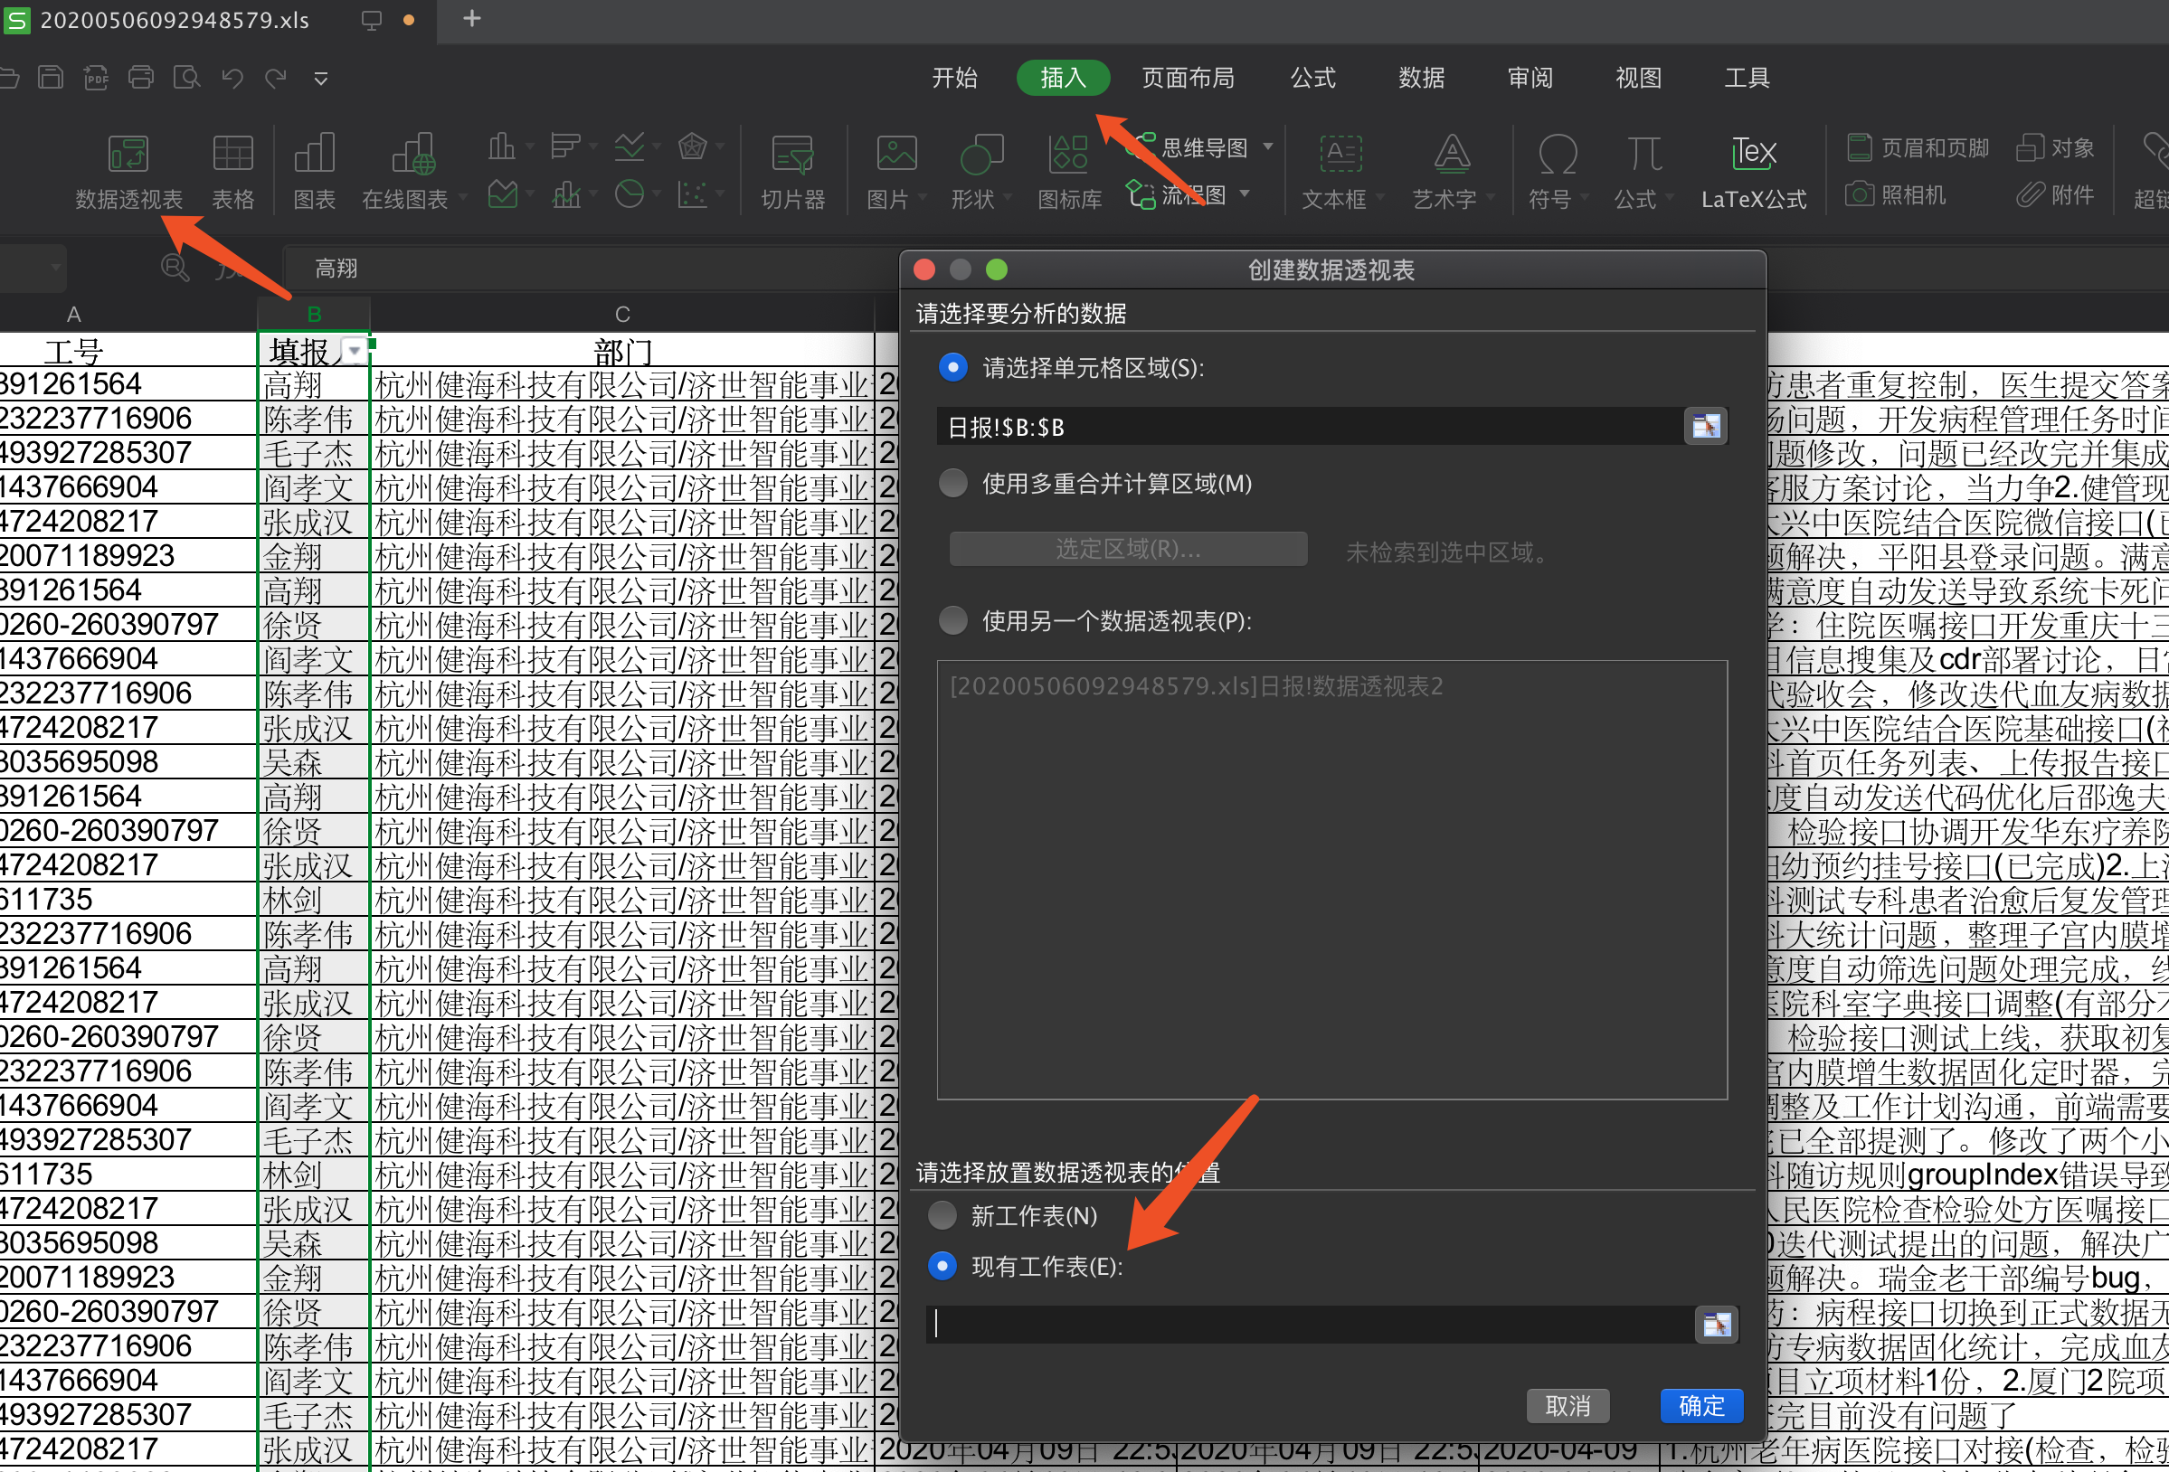Viewport: 2169px width, 1472px height.
Task: Open the icon library (图标库)
Action: (1069, 172)
